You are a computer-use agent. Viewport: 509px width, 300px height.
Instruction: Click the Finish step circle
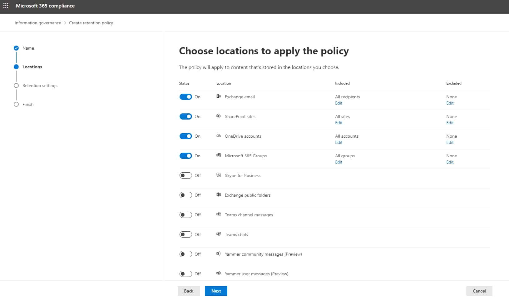point(16,104)
